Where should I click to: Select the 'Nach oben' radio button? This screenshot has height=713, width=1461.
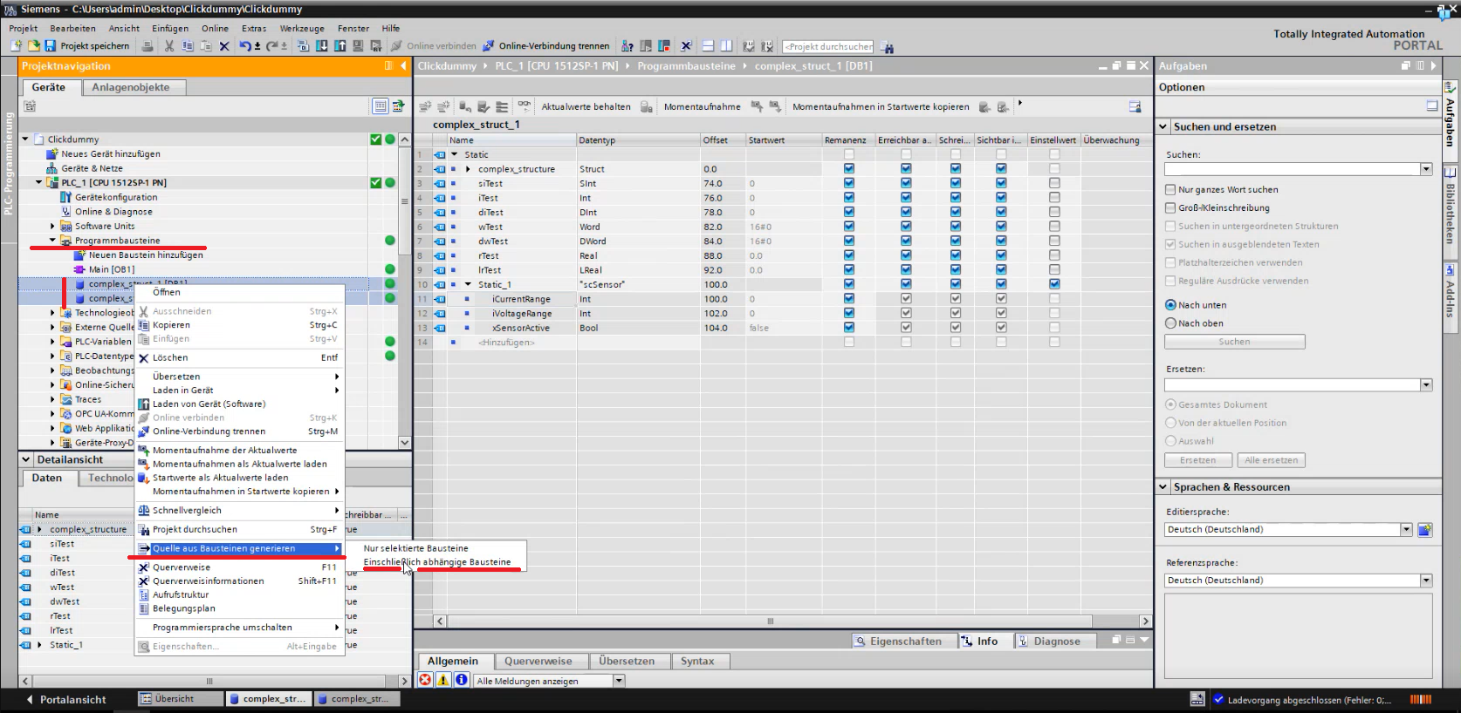pos(1171,323)
